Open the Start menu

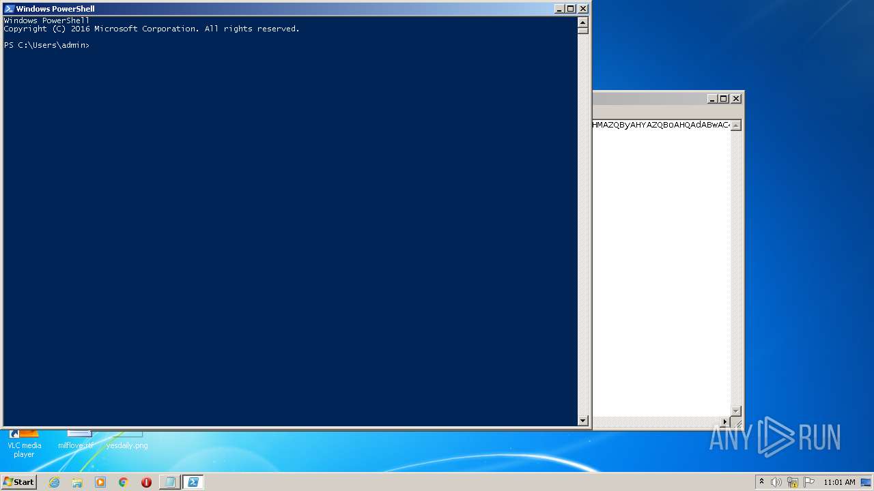[x=18, y=481]
